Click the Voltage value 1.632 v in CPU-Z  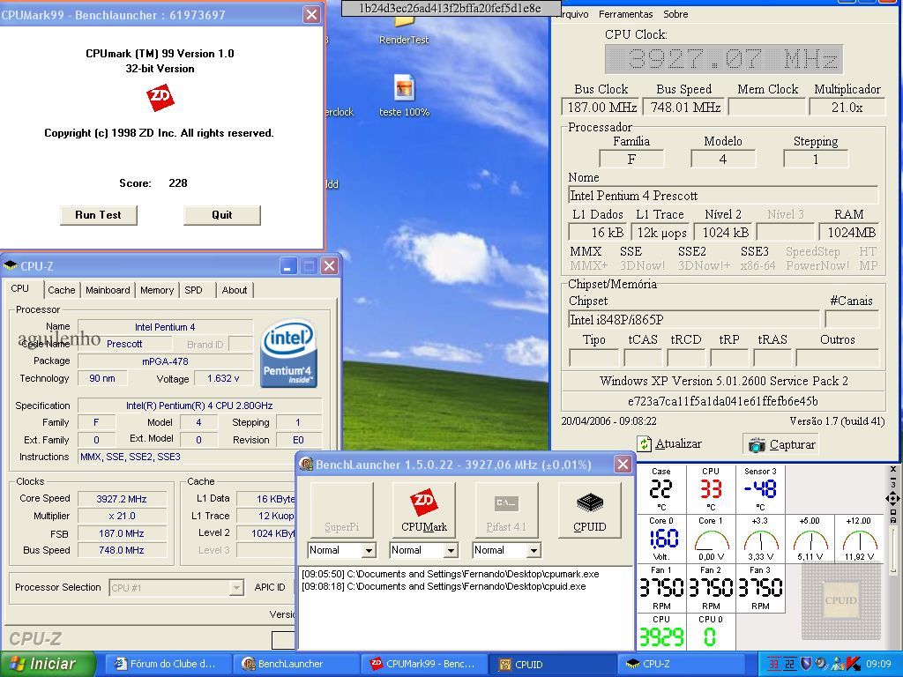pos(223,378)
